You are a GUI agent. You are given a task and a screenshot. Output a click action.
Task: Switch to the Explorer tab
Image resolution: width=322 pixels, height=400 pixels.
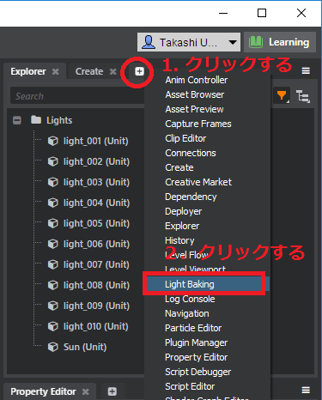click(28, 71)
